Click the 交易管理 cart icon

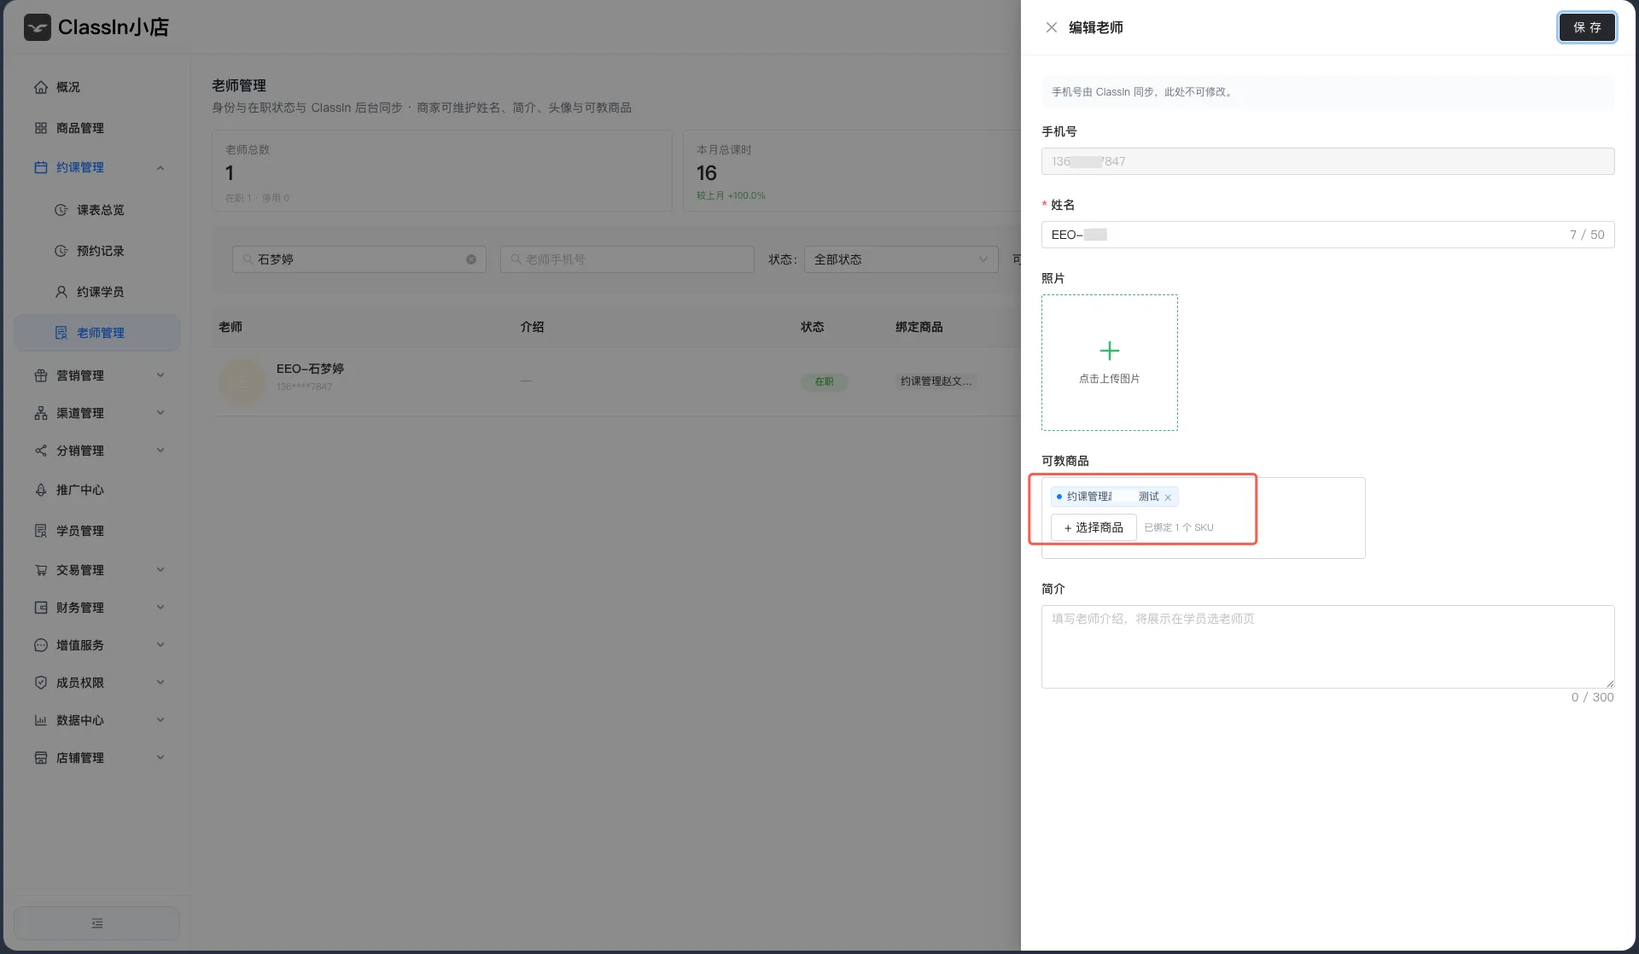point(41,570)
